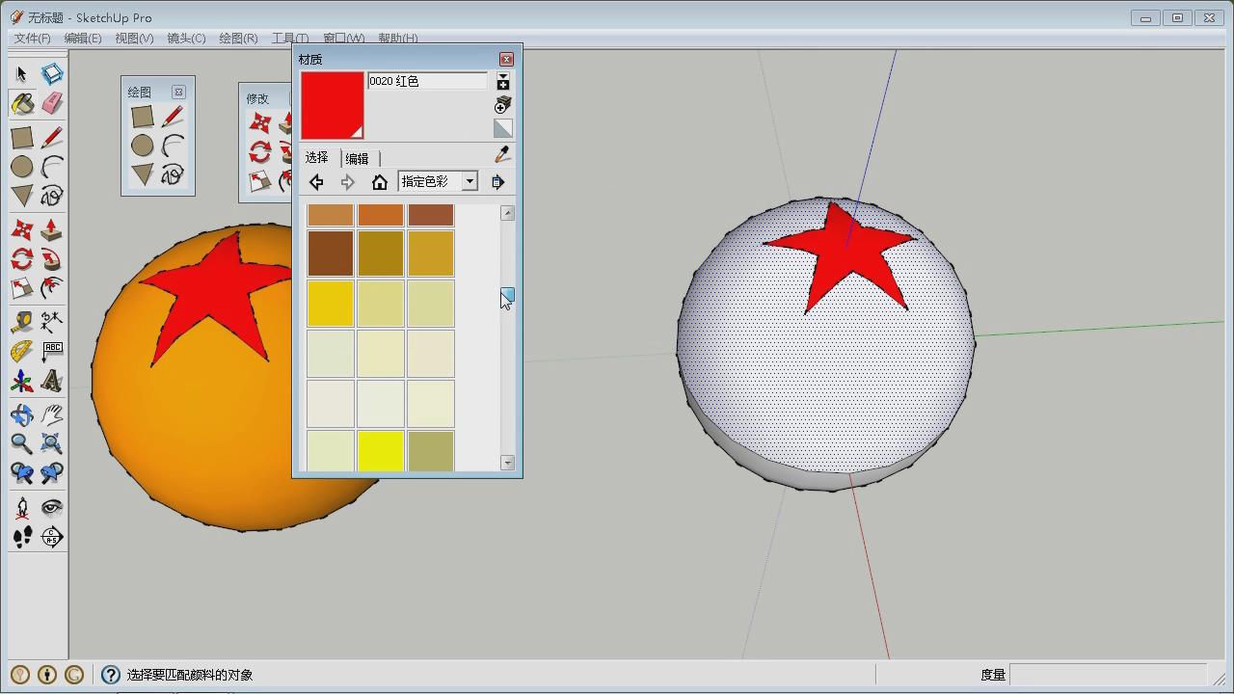Viewport: 1234px width, 694px height.
Task: Open the materials Details menu arrow
Action: coord(497,182)
